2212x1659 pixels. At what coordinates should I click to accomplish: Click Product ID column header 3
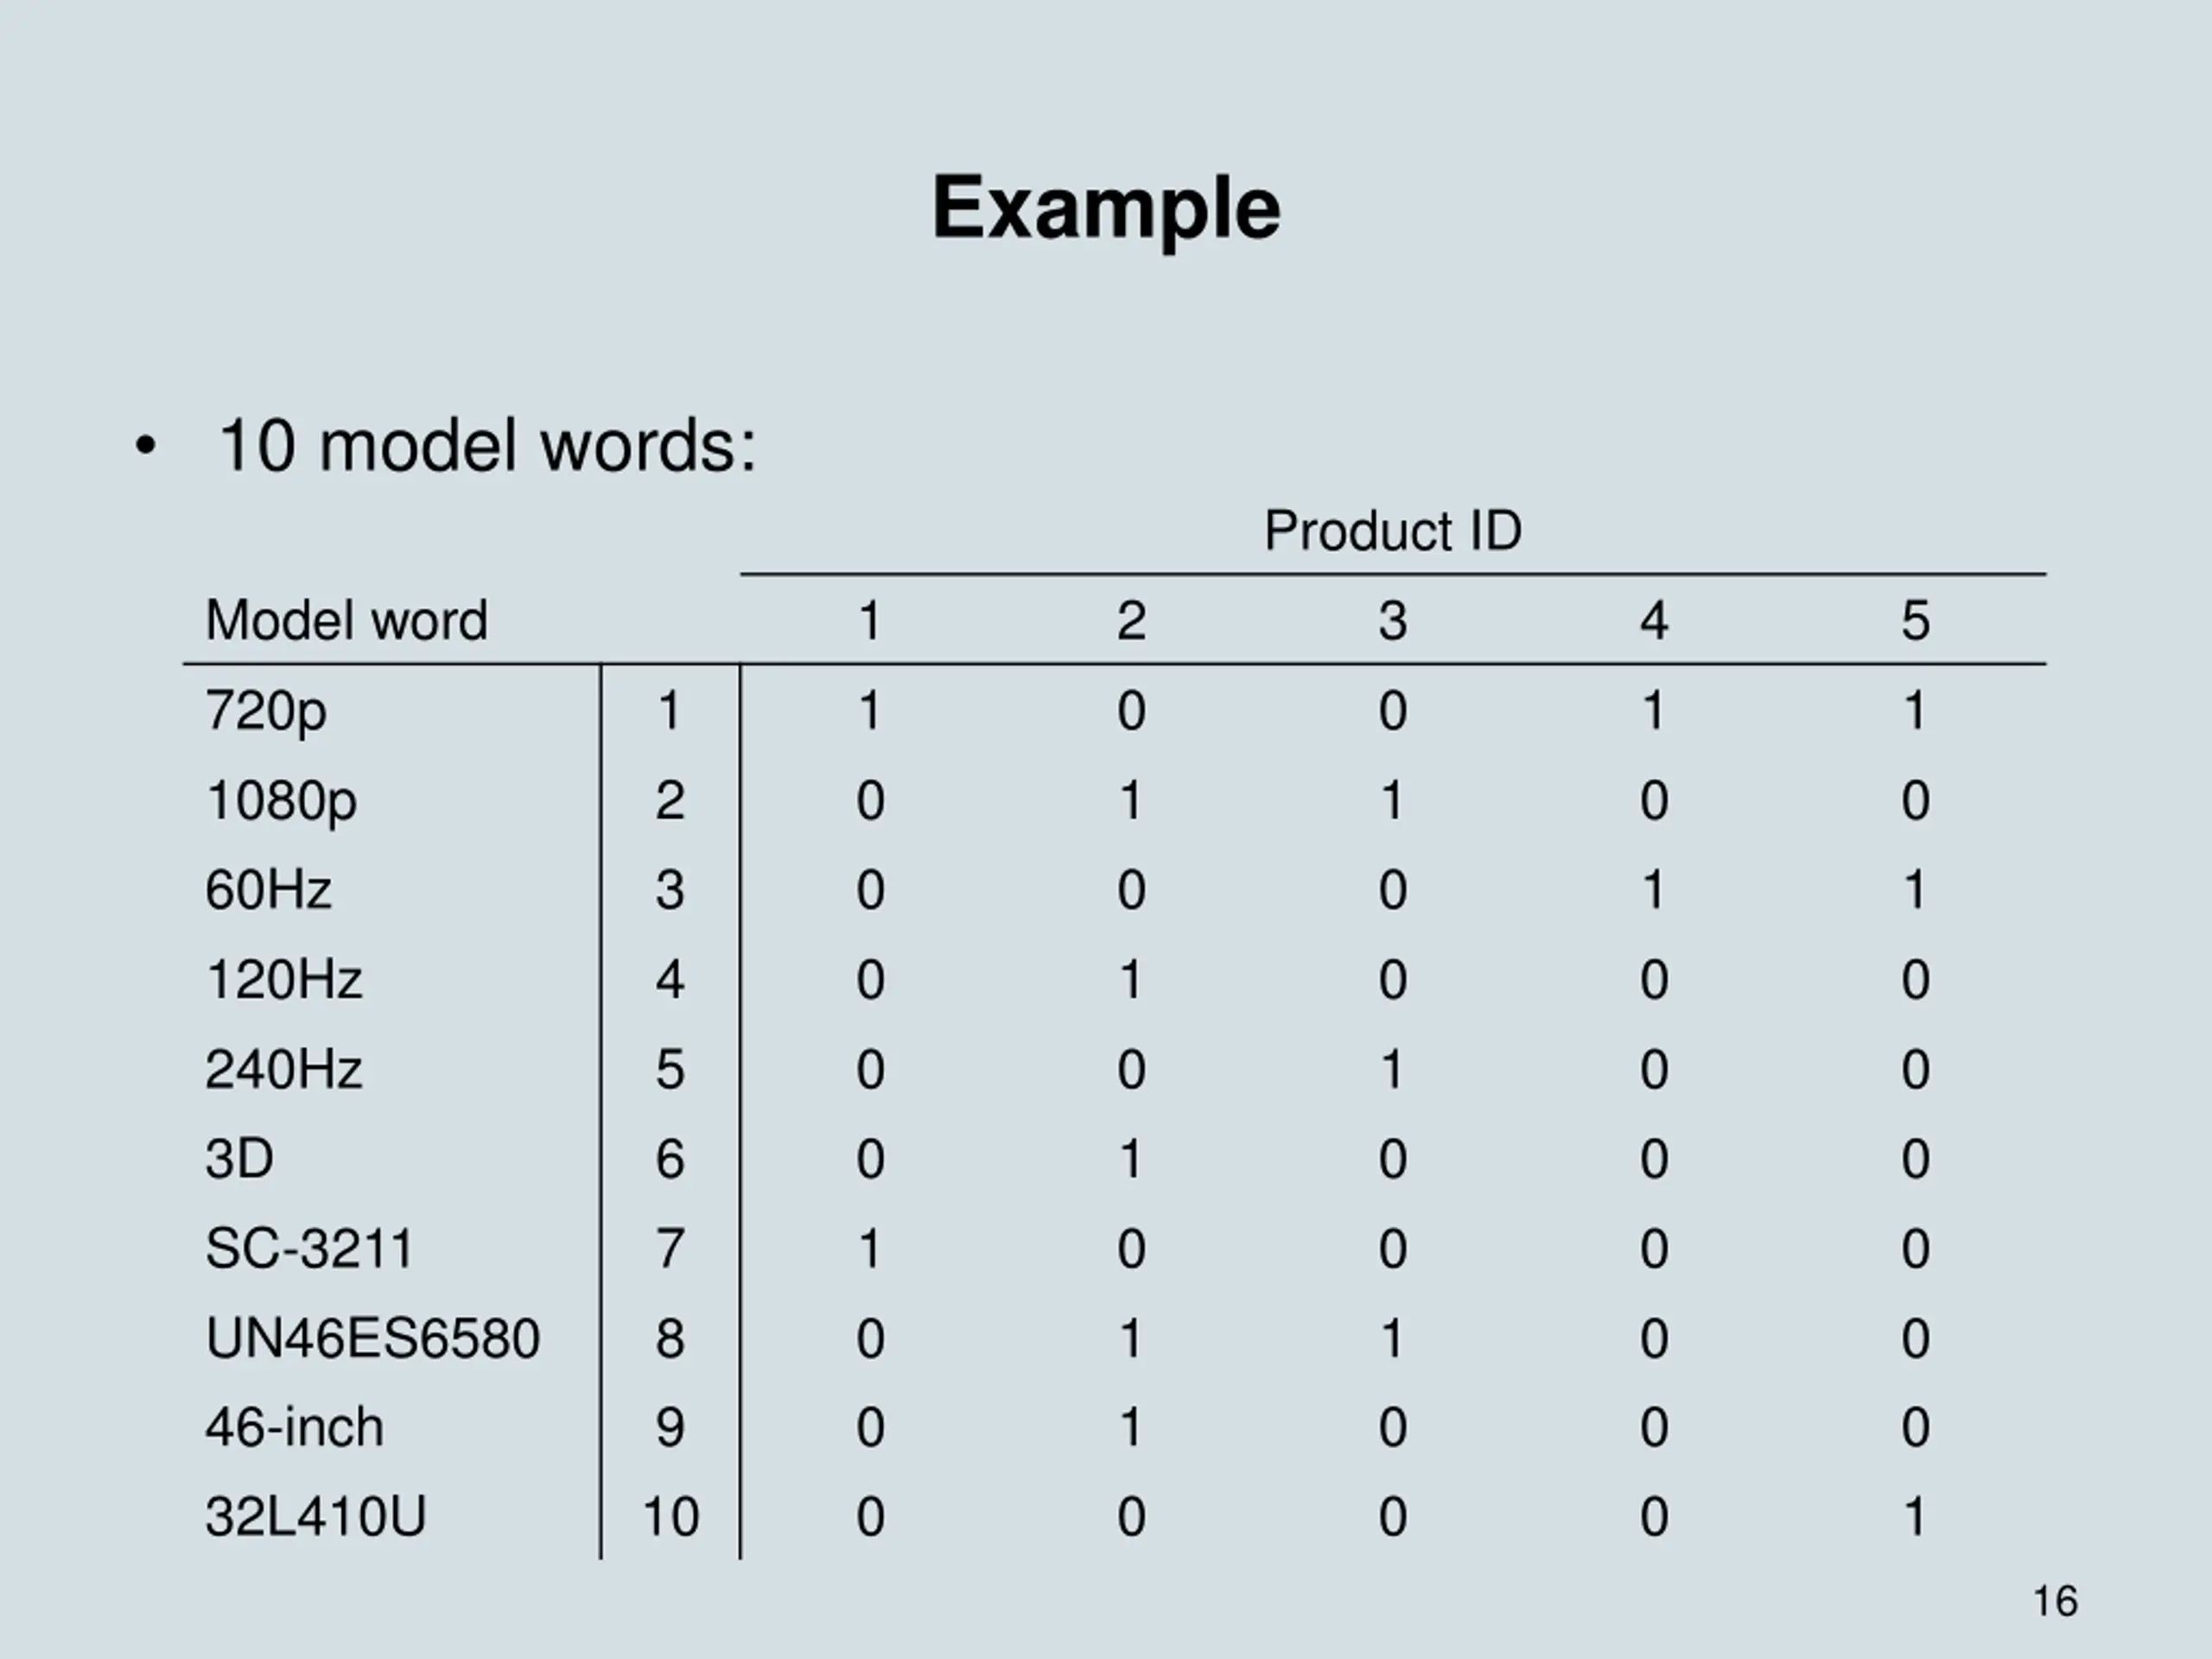tap(1392, 620)
